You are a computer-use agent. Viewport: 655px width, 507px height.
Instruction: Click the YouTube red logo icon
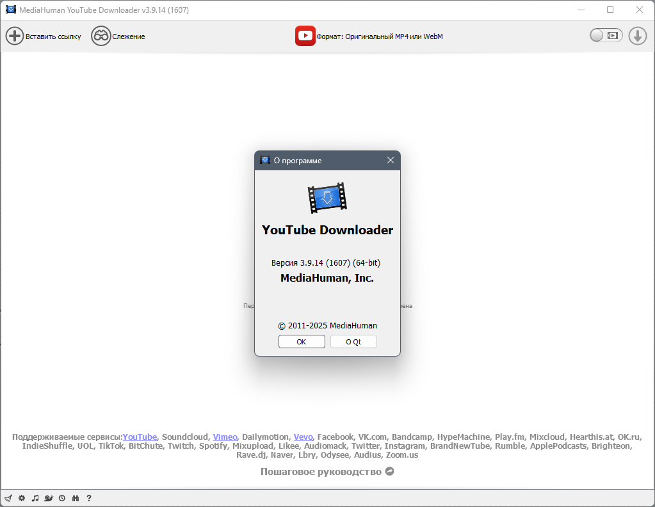tap(305, 36)
